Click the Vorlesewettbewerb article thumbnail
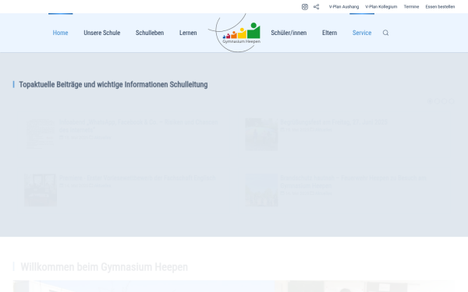The height and width of the screenshot is (292, 468). (41, 190)
